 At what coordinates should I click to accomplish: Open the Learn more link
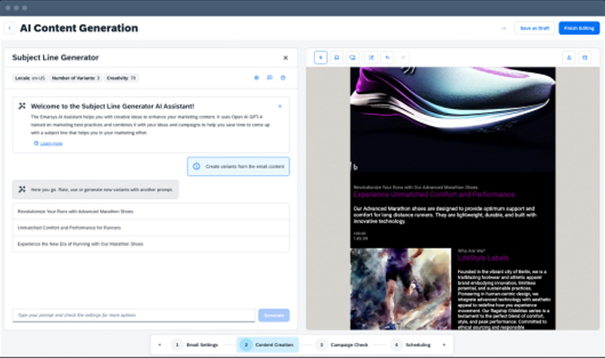tap(51, 143)
